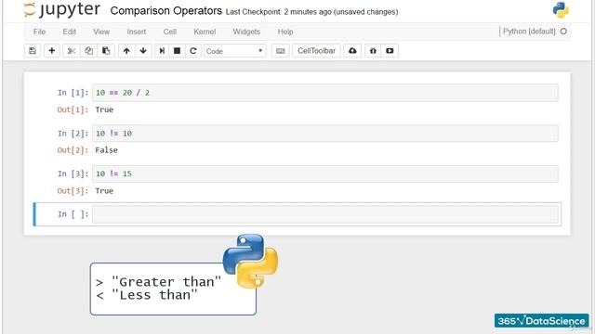Click into the empty input cell
595x334 pixels.
325,214
